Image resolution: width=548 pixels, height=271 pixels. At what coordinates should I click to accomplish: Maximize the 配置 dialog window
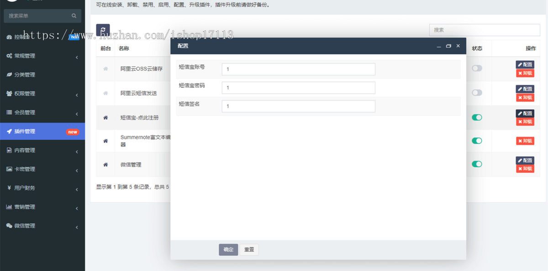pyautogui.click(x=448, y=46)
